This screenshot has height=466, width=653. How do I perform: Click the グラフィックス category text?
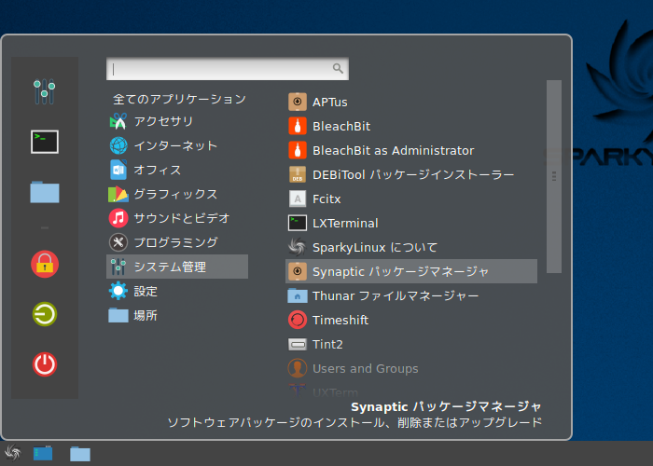pos(175,194)
